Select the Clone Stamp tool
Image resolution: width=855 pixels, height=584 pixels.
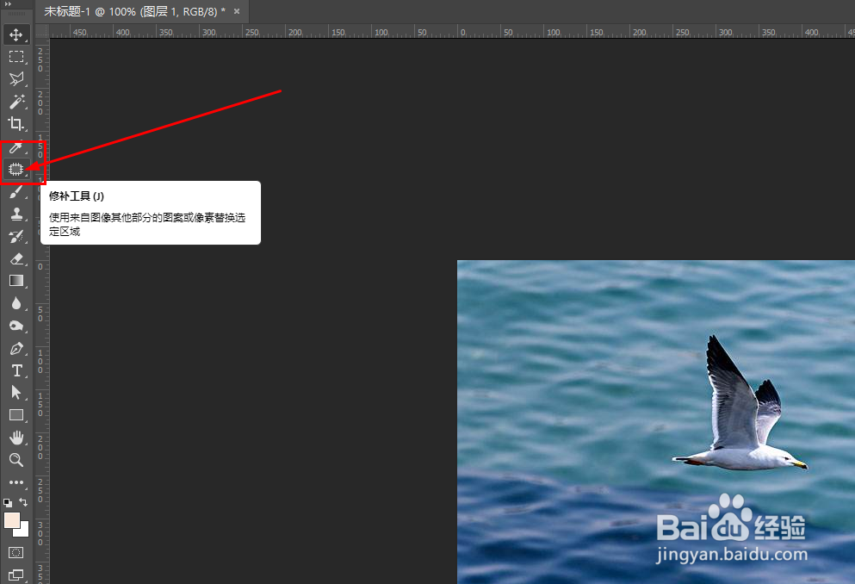17,214
